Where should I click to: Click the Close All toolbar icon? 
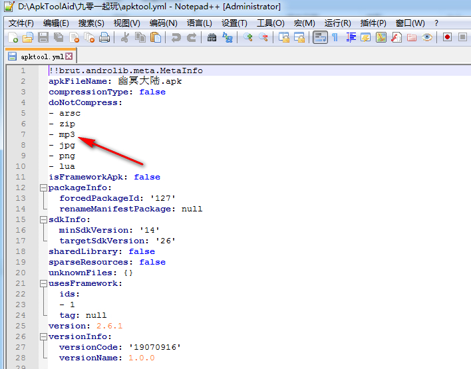point(89,37)
